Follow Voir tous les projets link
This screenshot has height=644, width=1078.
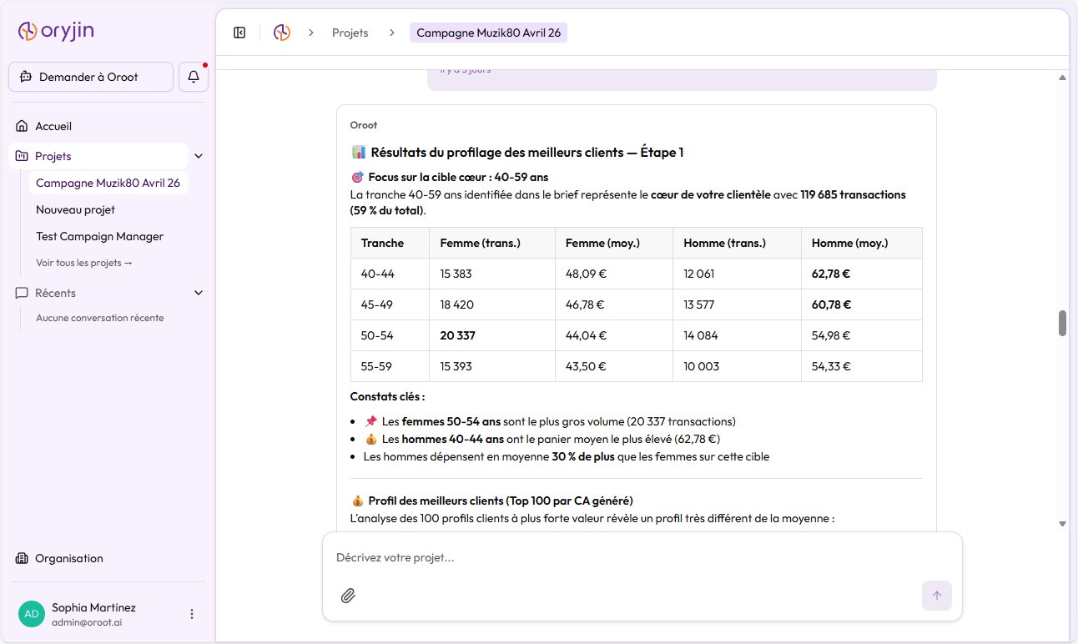[84, 263]
